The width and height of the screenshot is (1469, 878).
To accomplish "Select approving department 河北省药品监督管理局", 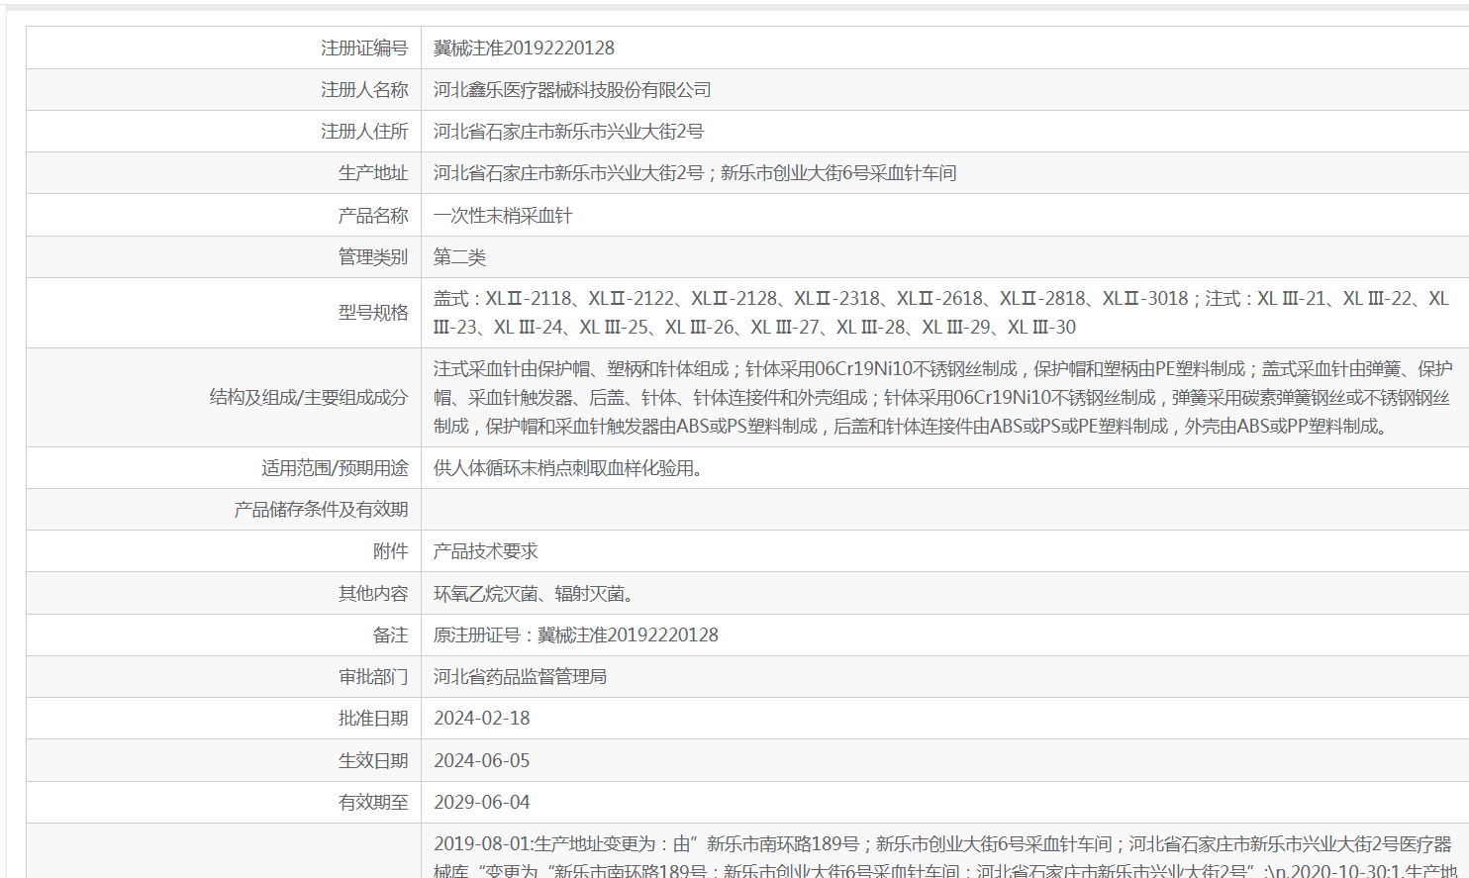I will pos(520,676).
